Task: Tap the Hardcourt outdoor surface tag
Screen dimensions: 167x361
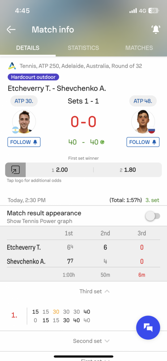Action: [x=34, y=77]
